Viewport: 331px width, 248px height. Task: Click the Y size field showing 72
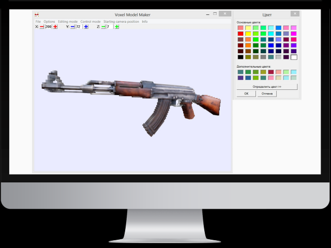[79, 27]
